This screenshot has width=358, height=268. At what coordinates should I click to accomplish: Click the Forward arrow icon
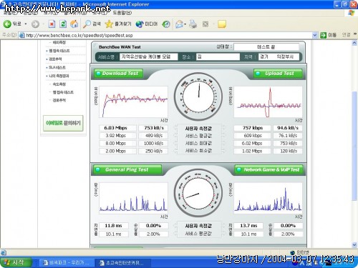35,24
